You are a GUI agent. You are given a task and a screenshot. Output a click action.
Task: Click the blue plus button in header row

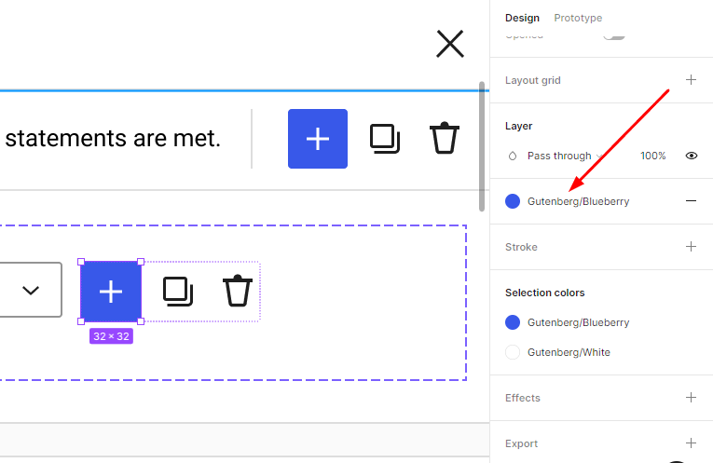[x=318, y=139]
